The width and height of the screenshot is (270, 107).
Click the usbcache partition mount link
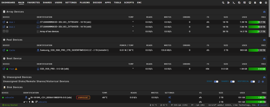(x=43, y=102)
